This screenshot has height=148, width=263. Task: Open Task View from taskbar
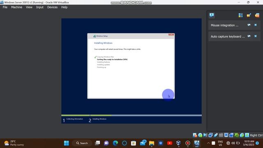pyautogui.click(x=97, y=143)
